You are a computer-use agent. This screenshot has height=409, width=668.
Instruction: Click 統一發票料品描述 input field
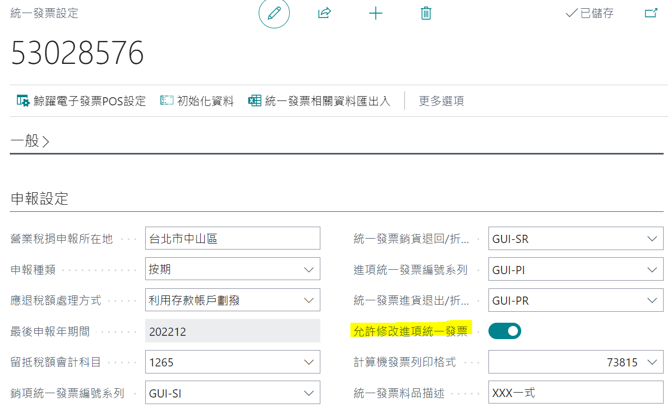click(x=576, y=393)
